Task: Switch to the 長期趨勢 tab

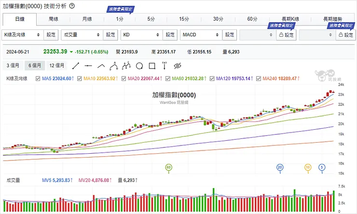Action: tap(333, 19)
